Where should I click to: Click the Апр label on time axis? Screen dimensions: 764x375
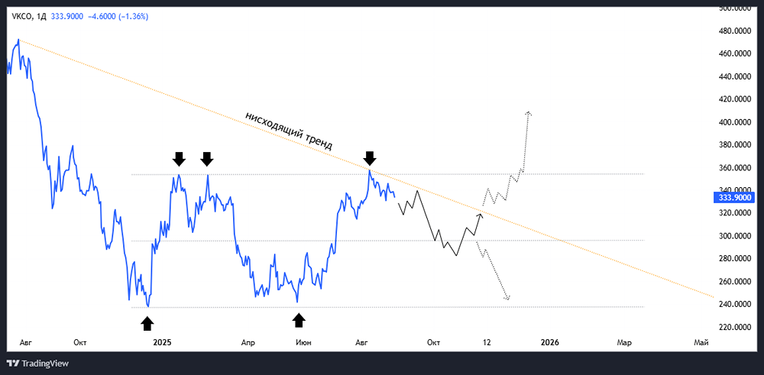tap(248, 343)
